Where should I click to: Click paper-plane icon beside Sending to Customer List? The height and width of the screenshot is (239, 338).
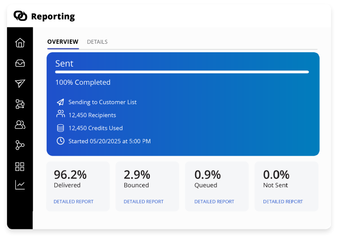61,102
